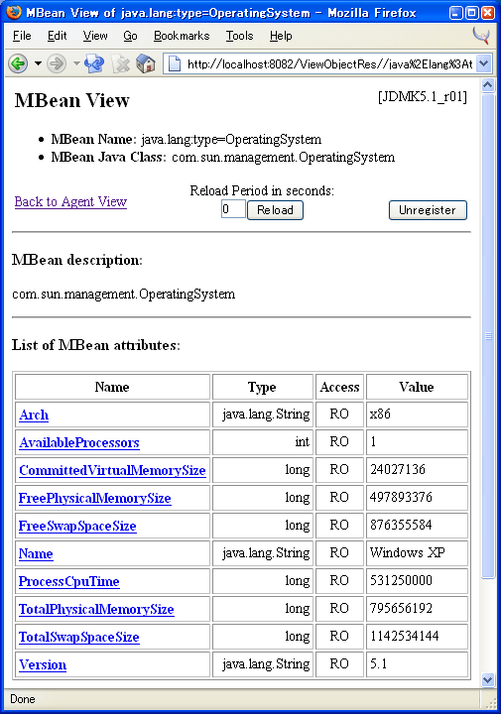
Task: Click the Firefox logo in title bar
Action: (x=14, y=12)
